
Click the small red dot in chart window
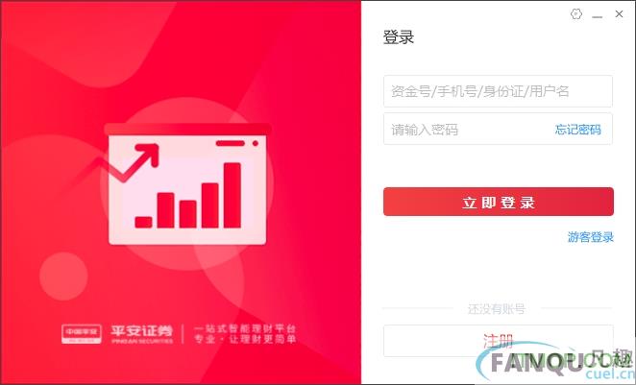click(256, 143)
